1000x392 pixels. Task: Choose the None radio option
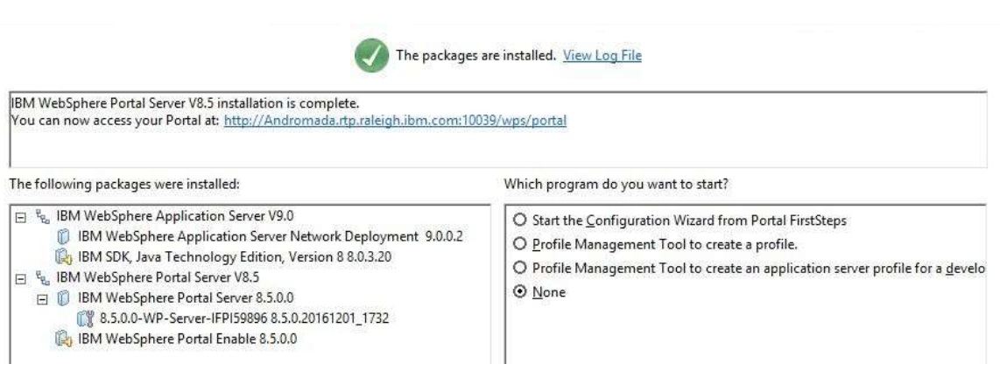[525, 292]
